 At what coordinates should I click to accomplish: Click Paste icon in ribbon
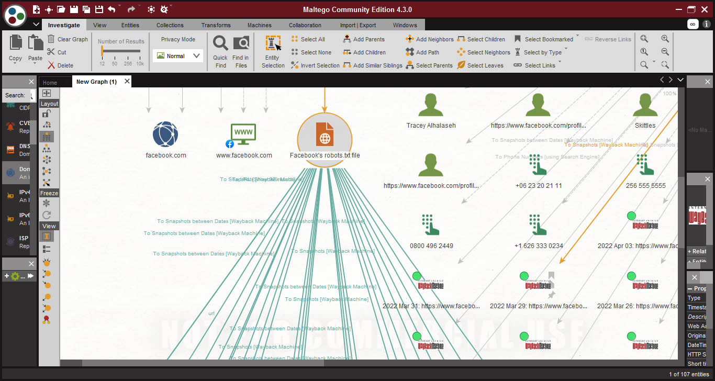(35, 43)
